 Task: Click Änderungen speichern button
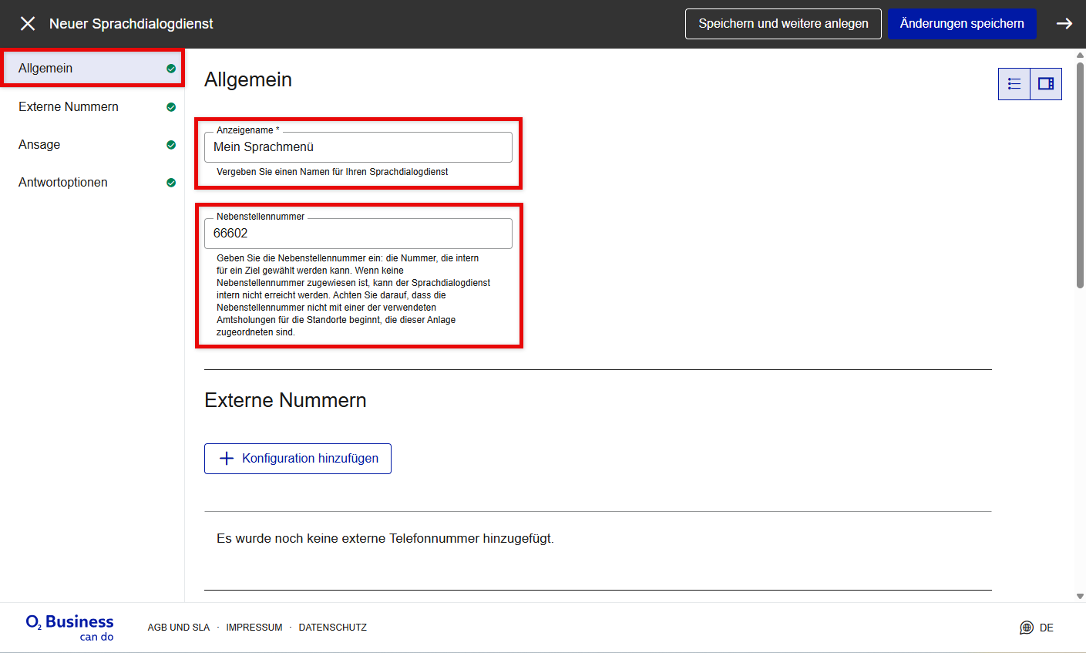coord(961,24)
